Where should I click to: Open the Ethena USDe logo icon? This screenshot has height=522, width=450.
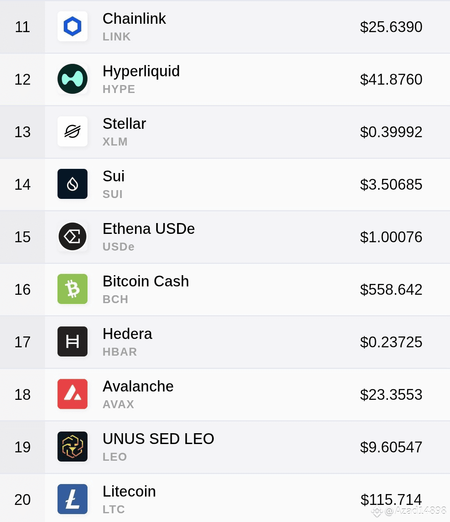(72, 236)
